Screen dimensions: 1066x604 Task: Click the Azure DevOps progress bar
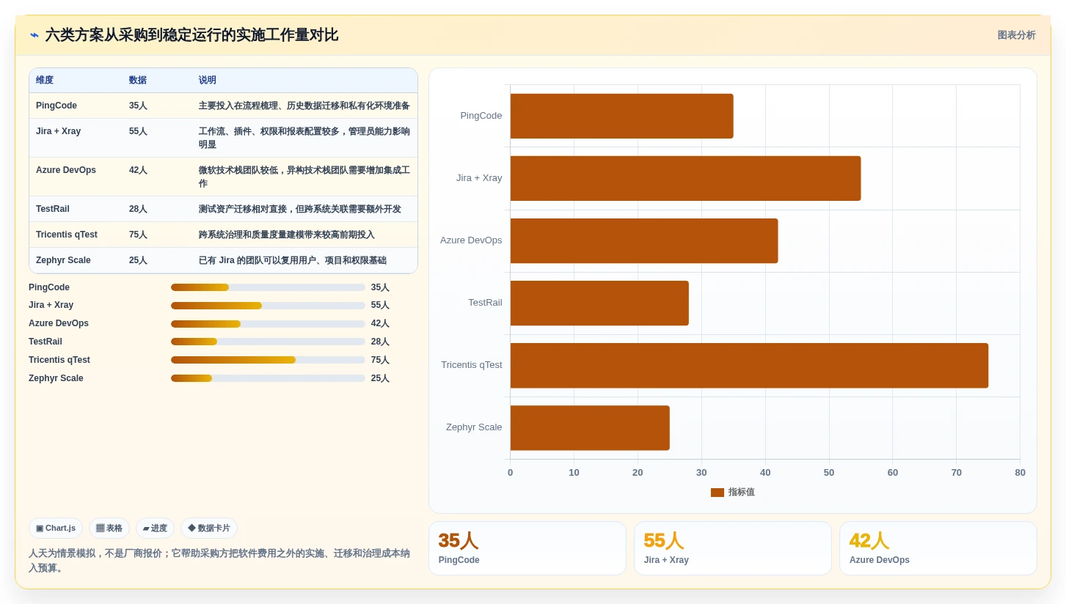tap(268, 324)
